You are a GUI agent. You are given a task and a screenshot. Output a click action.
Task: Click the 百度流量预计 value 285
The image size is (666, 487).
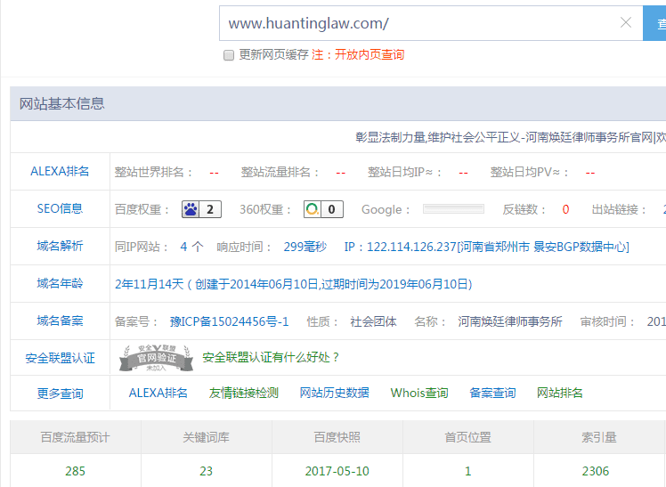[x=75, y=471]
